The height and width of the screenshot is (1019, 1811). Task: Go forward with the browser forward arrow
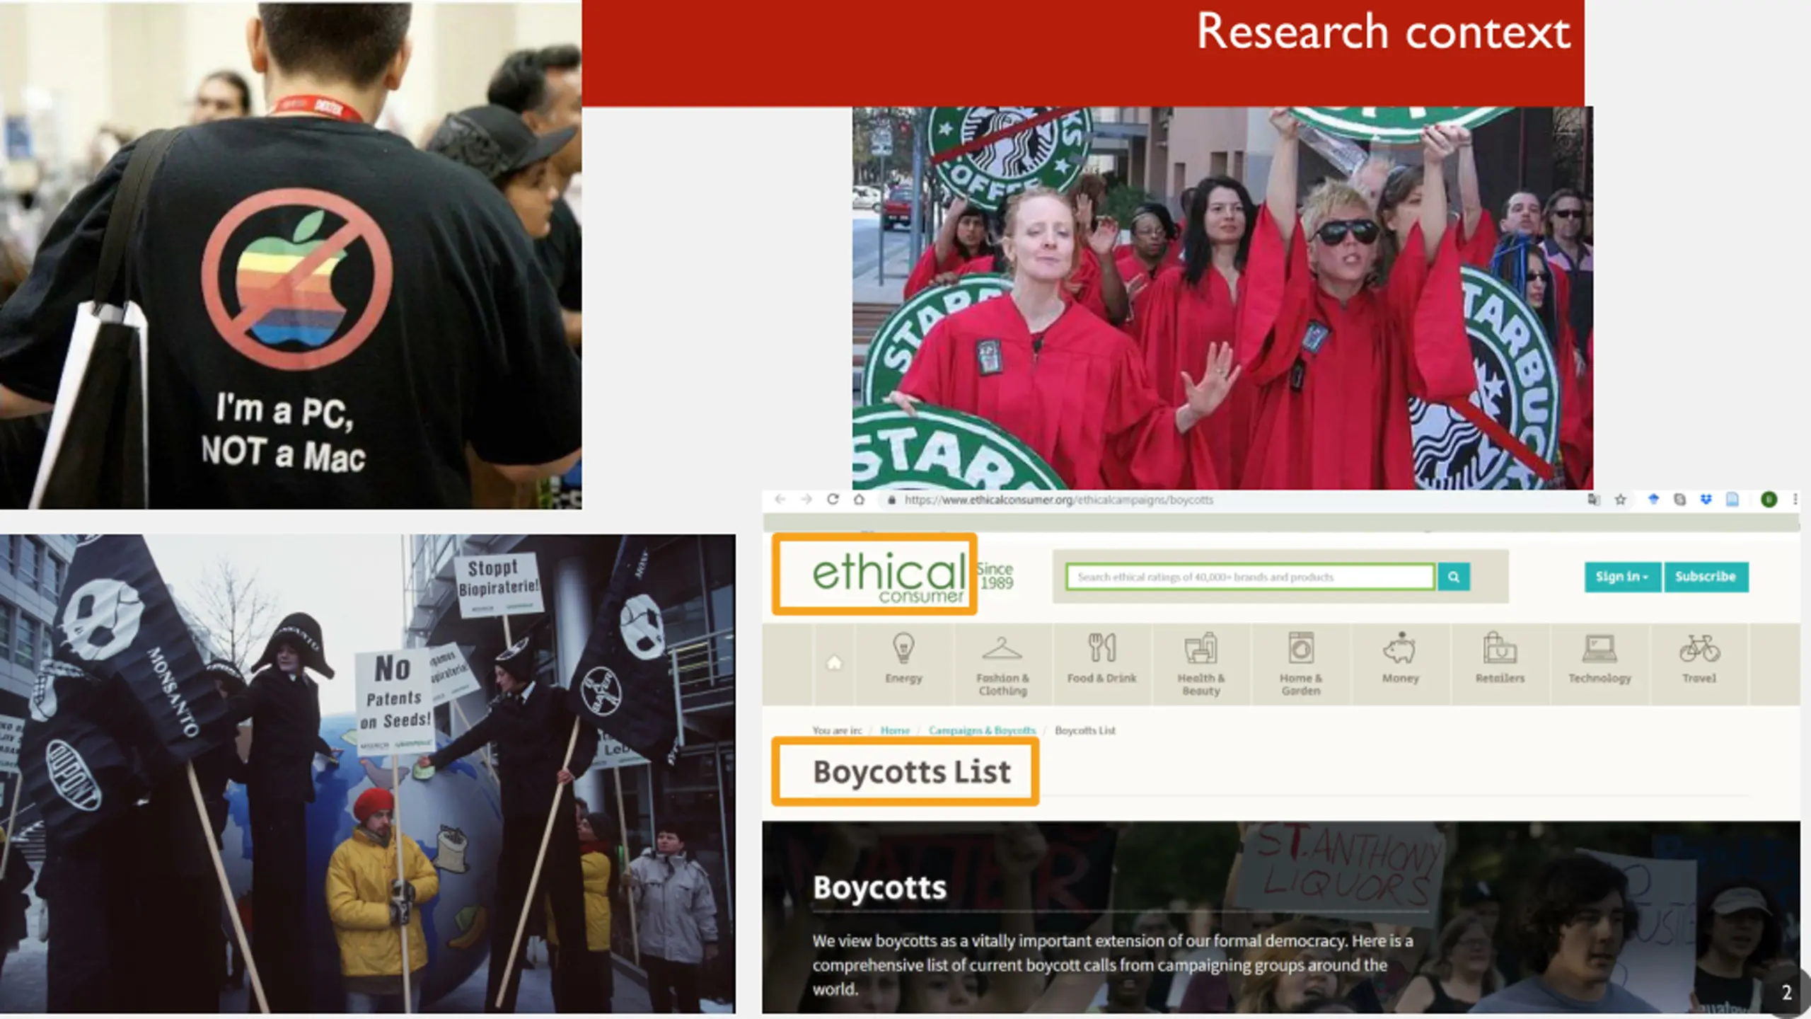(806, 500)
